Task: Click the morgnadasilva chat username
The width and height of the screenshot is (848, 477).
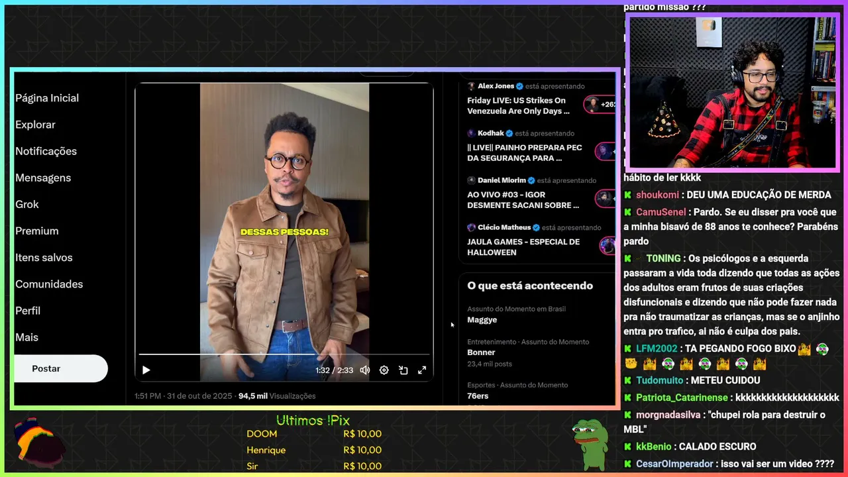Action: tap(668, 415)
